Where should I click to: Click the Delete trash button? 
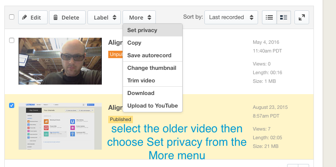[x=67, y=17]
